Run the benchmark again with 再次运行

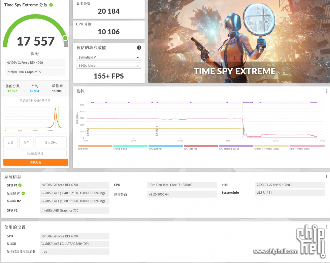click(36, 162)
